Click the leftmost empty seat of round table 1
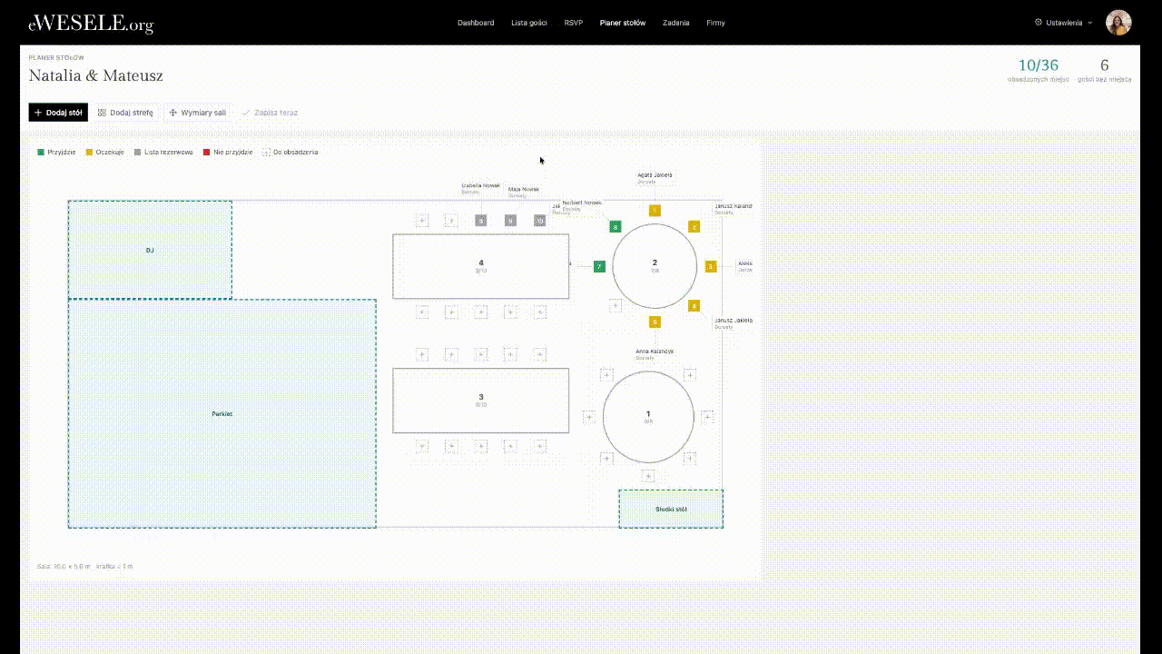1162x654 pixels. click(x=589, y=417)
